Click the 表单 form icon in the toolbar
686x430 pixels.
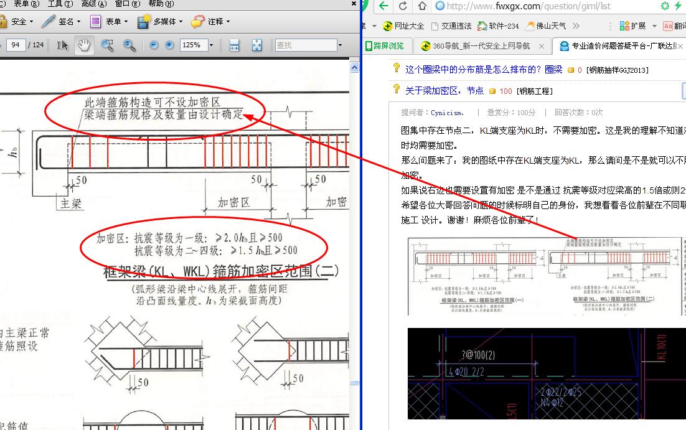point(95,21)
